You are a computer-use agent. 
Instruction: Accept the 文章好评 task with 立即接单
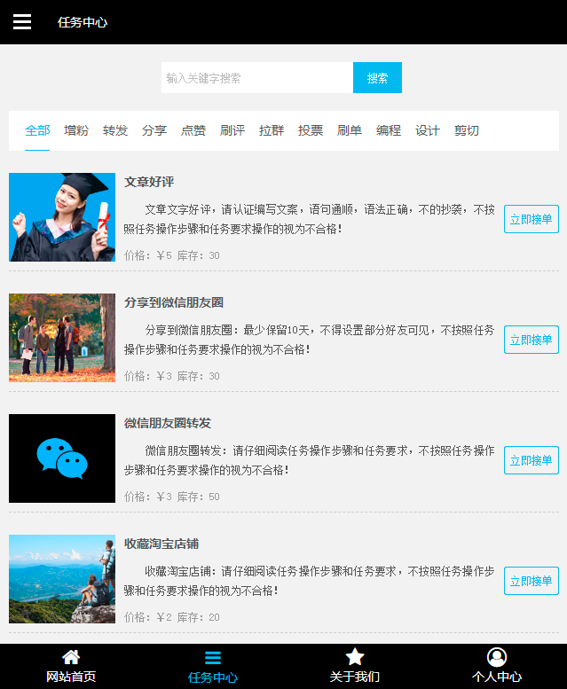coord(532,219)
